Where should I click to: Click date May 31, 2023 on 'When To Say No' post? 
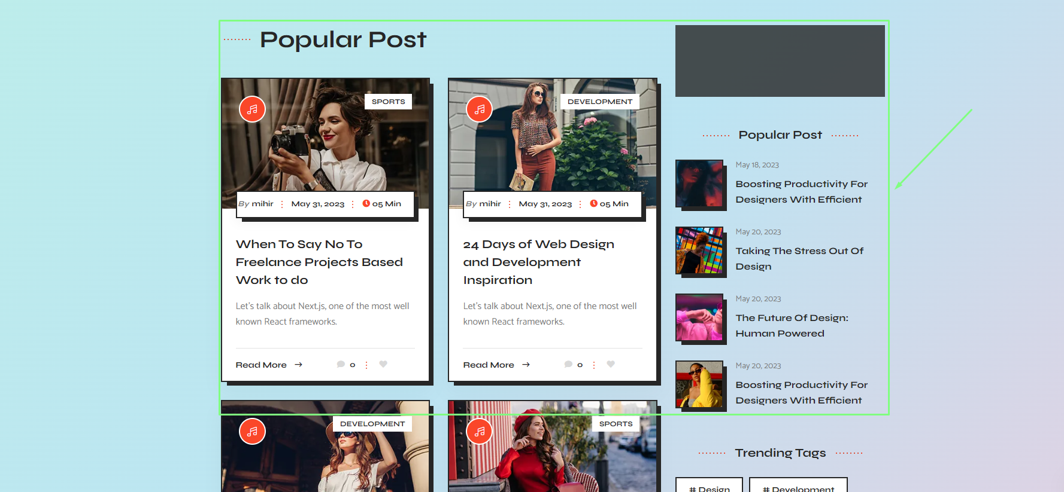click(318, 204)
